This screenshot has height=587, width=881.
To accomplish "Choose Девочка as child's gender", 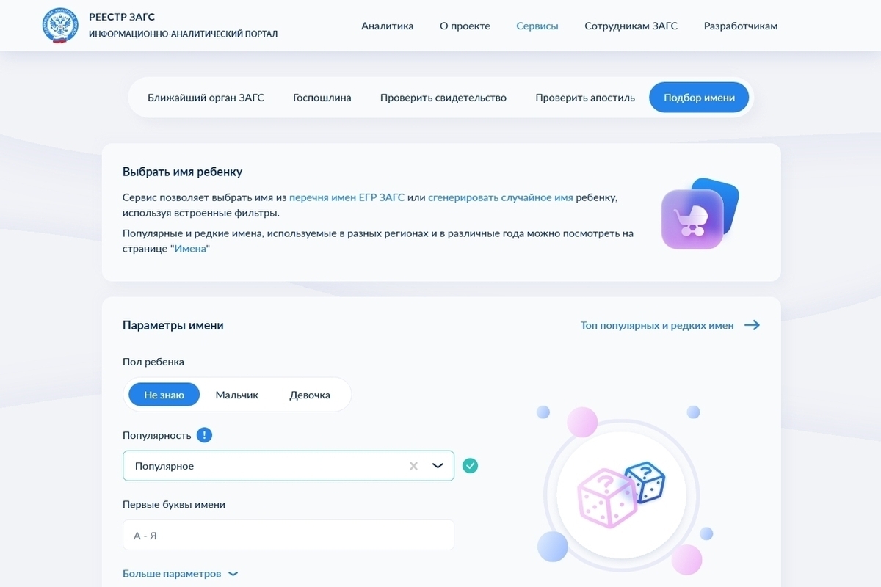I will (x=309, y=395).
